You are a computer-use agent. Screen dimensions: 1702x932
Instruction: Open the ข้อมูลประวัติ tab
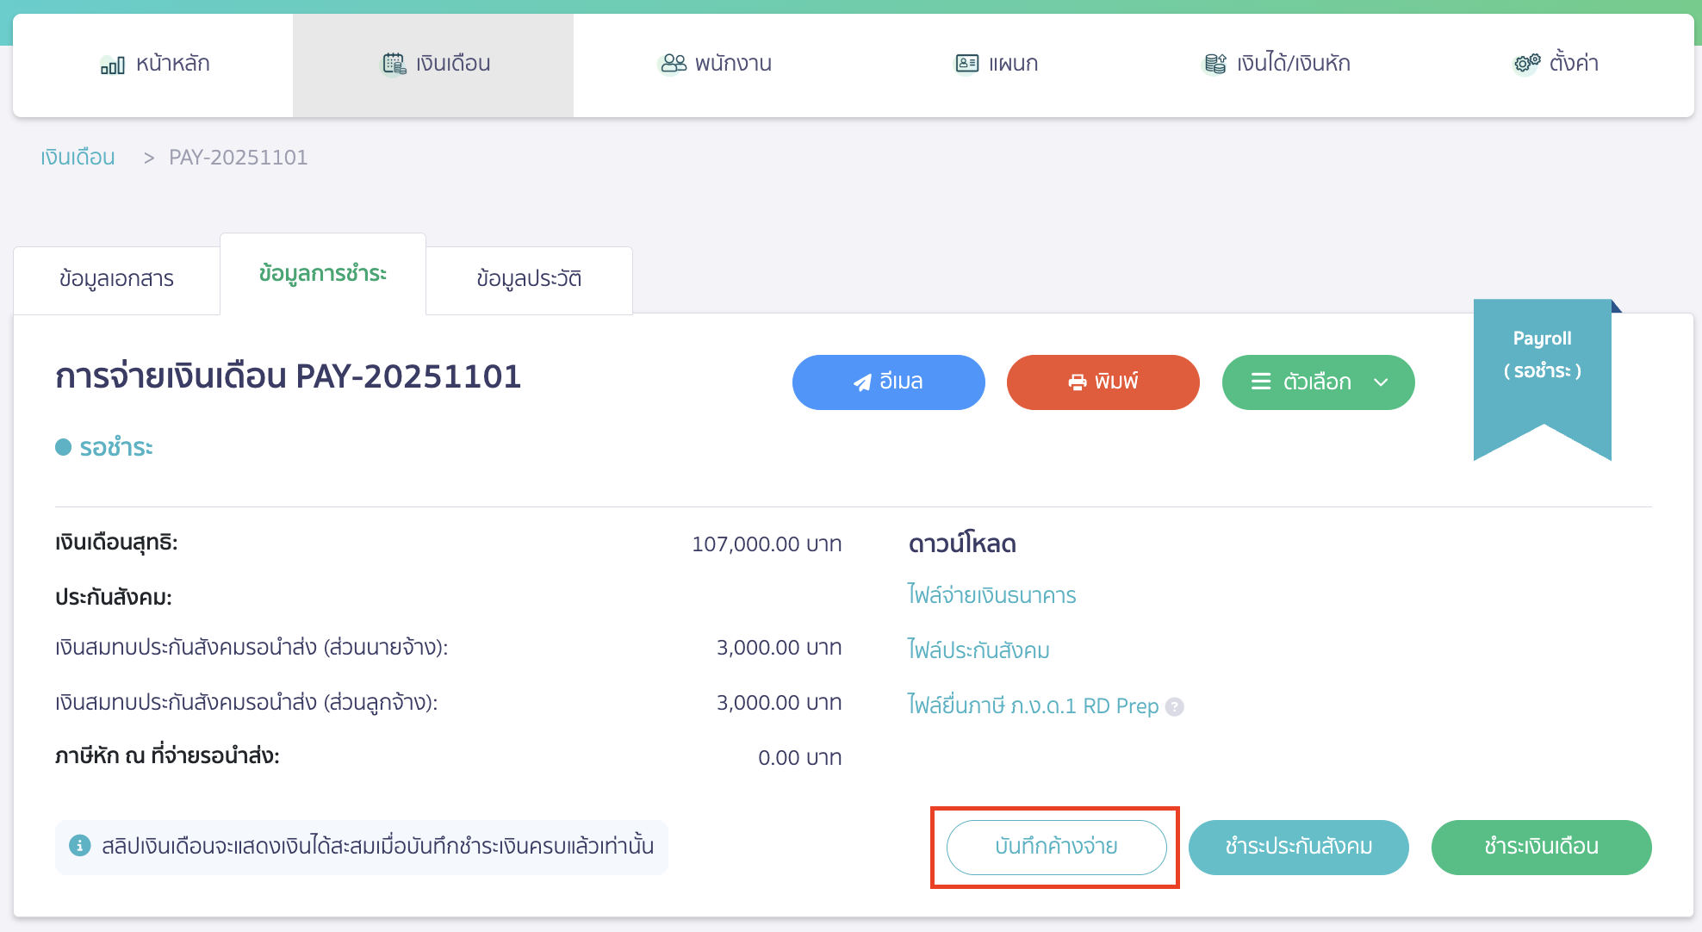tap(530, 277)
